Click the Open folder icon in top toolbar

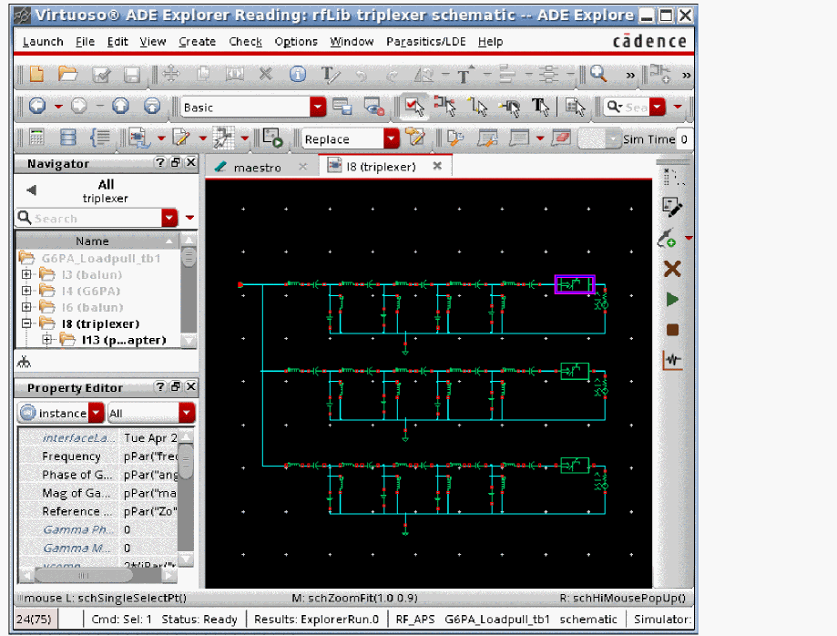(x=67, y=75)
